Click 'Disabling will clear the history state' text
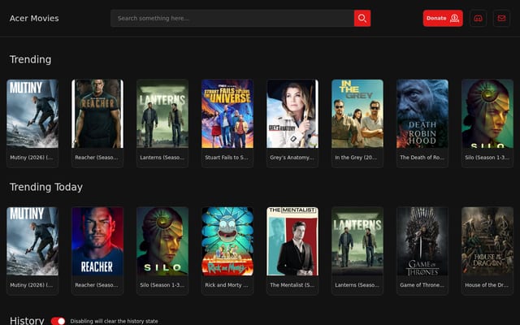Viewport: 520px width, 325px height. tap(114, 321)
